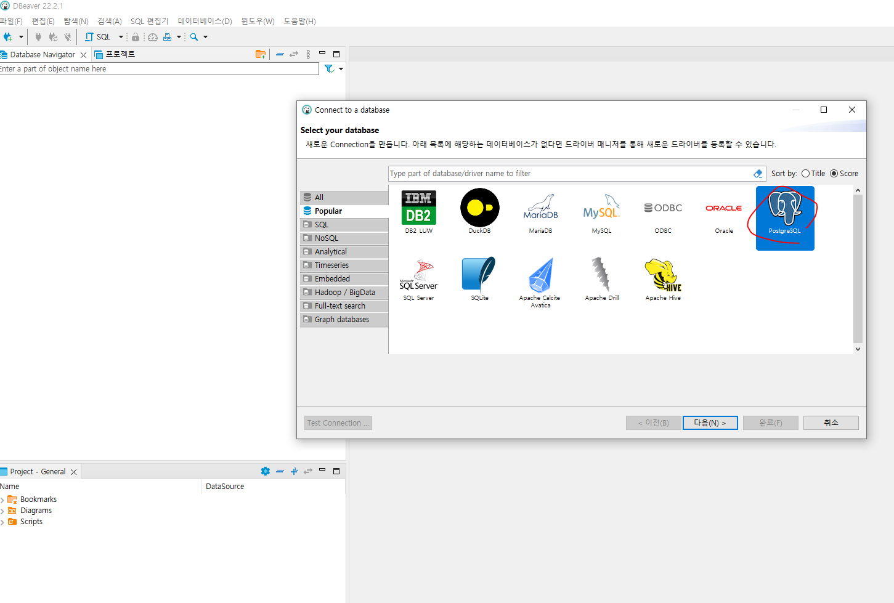Close the Database Navigator tab
The height and width of the screenshot is (603, 894).
[x=84, y=55]
